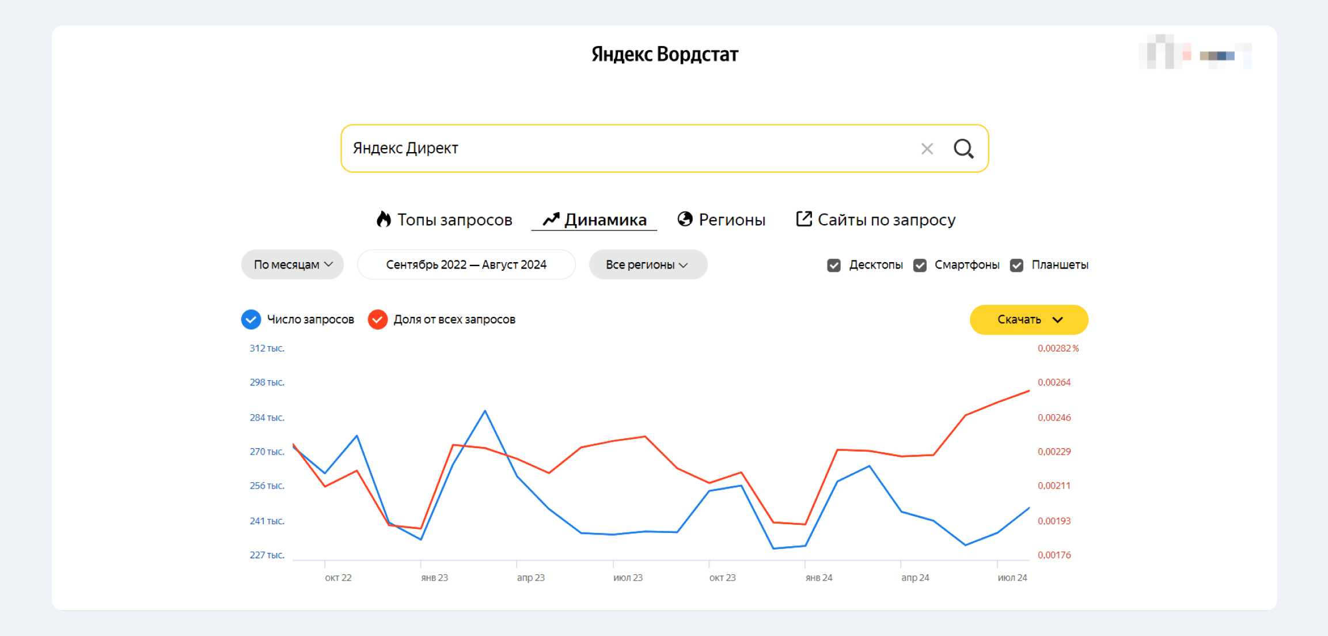Click the external link icon for sites
This screenshot has height=636, width=1328.
coord(804,219)
